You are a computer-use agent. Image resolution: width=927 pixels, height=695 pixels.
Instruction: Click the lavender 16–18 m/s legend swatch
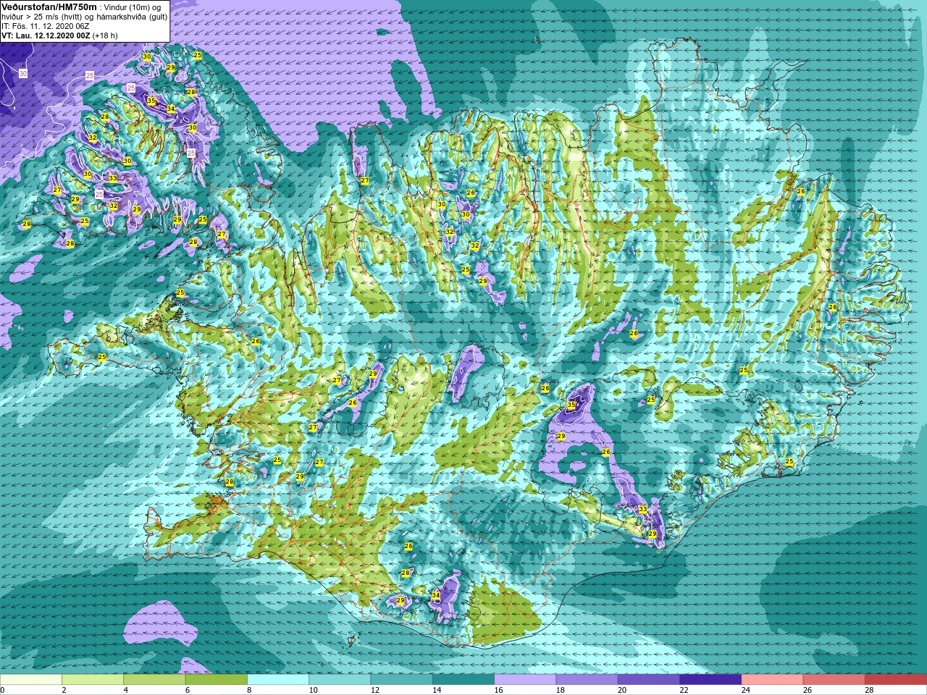coord(525,680)
